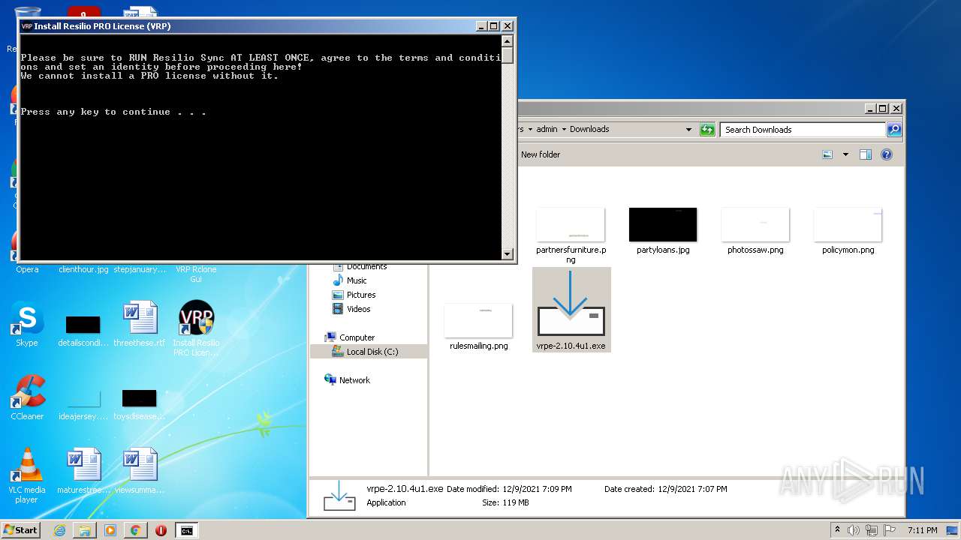961x540 pixels.
Task: Switch to the command prompt taskbar button
Action: click(187, 530)
